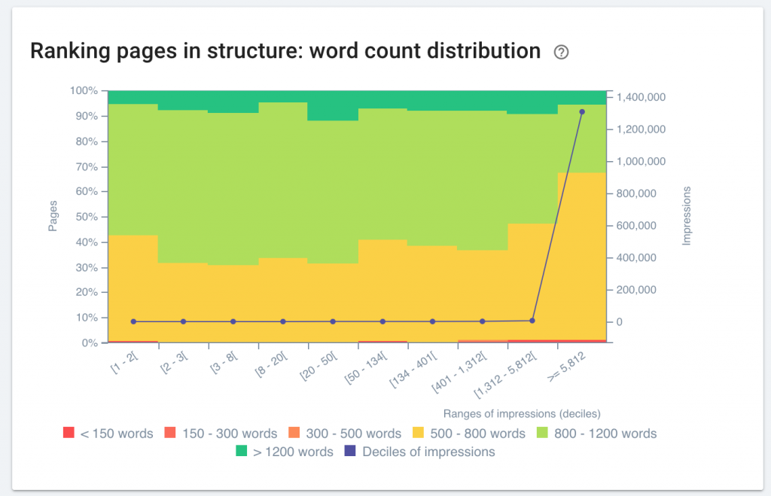
Task: Toggle the '> 1200 words' legend entry
Action: click(284, 452)
